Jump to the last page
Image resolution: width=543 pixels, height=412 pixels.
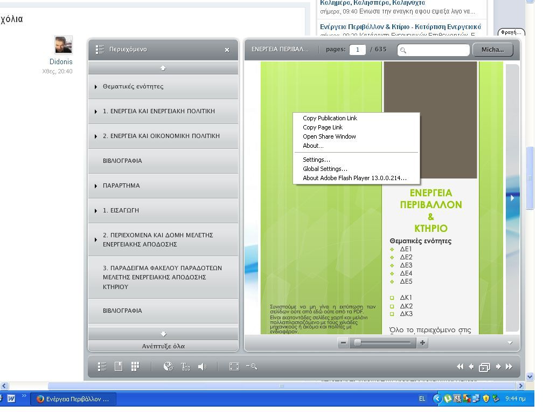tap(509, 367)
